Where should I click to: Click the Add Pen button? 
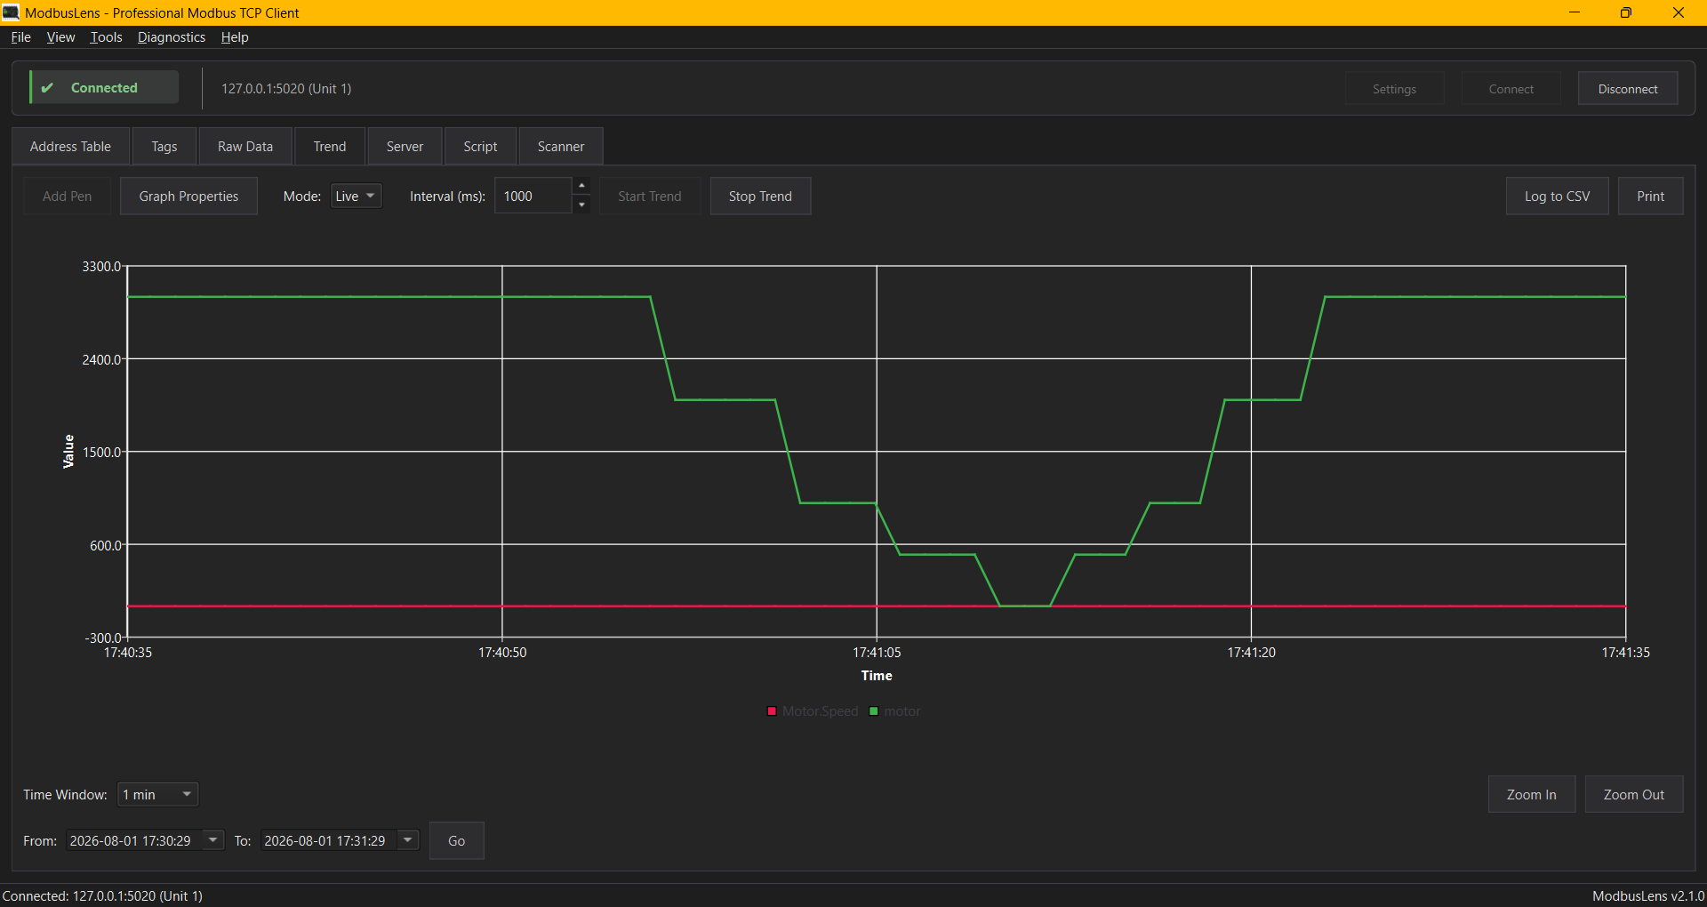coord(67,197)
